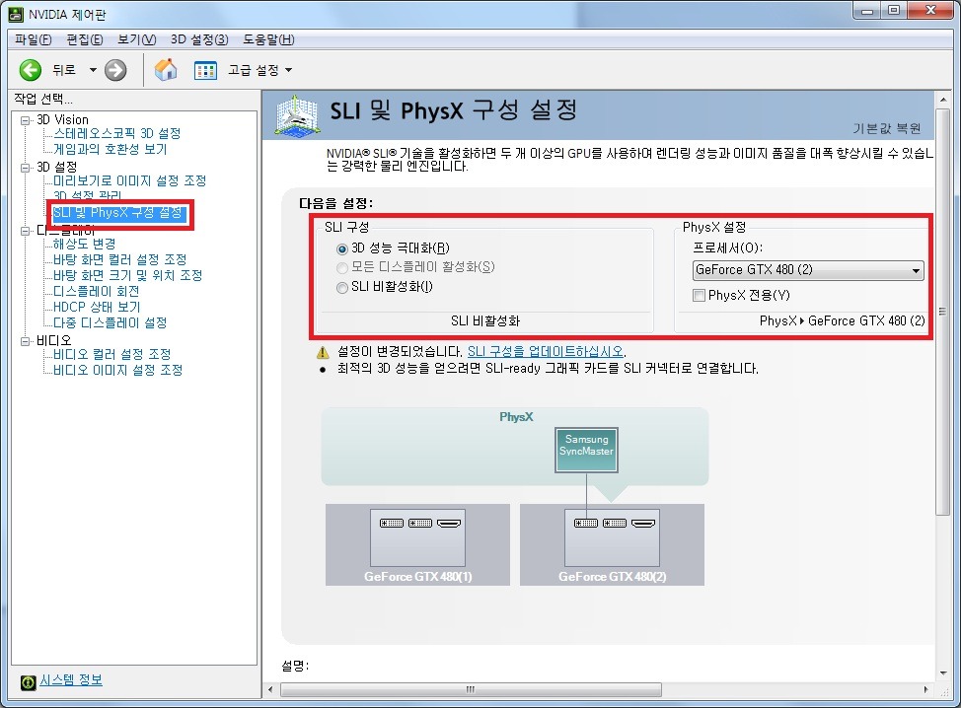Open 바탕 화면 크기 및 위치 조정
The image size is (961, 708).
127,275
